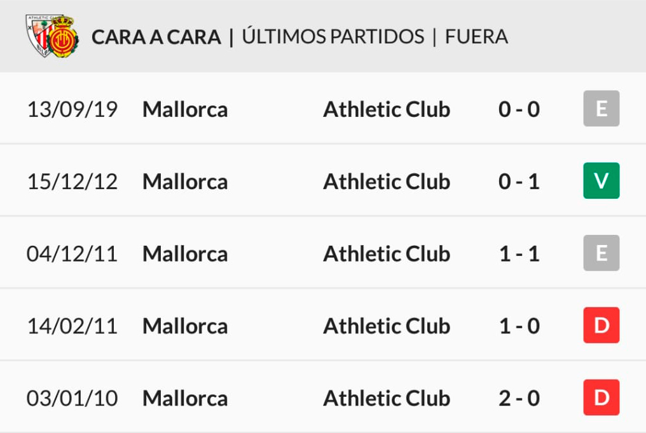Select the 14/02/11 match date
The width and height of the screenshot is (646, 433).
tap(72, 326)
